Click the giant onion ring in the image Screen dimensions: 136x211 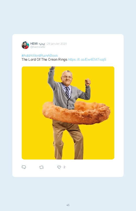point(76,113)
